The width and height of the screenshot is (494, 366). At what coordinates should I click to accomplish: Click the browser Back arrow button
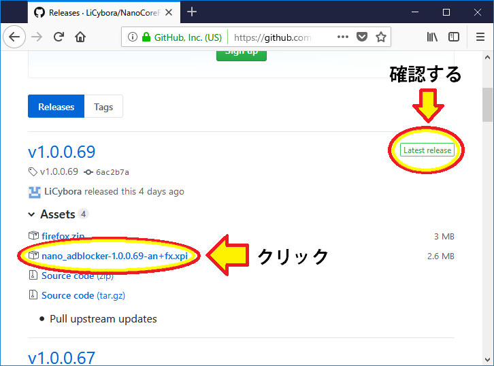(14, 37)
